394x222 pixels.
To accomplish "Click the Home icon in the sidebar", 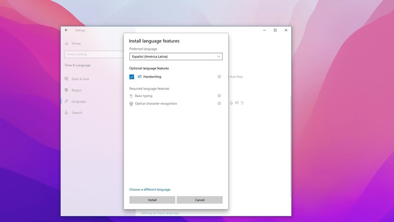I will pos(66,43).
